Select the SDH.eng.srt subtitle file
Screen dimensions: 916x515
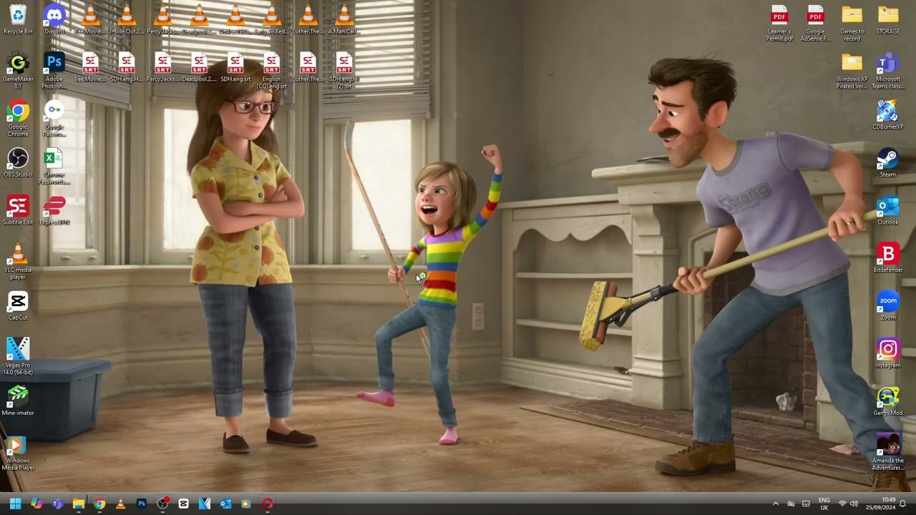[235, 67]
